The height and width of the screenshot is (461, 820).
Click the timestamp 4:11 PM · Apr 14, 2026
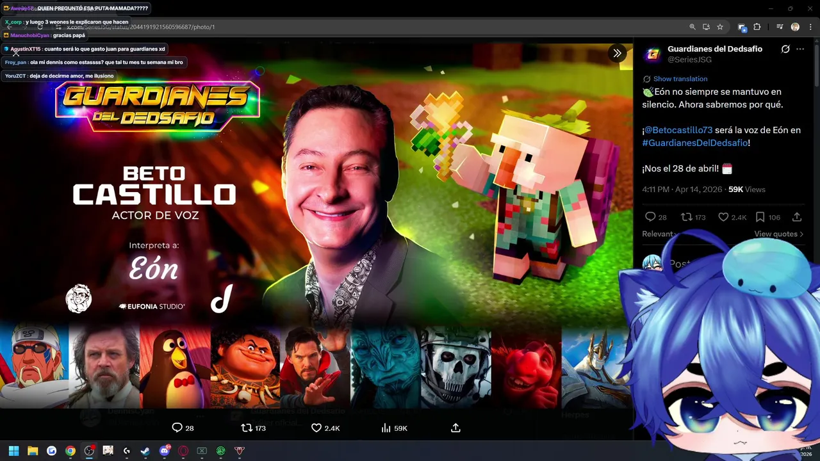click(x=682, y=190)
